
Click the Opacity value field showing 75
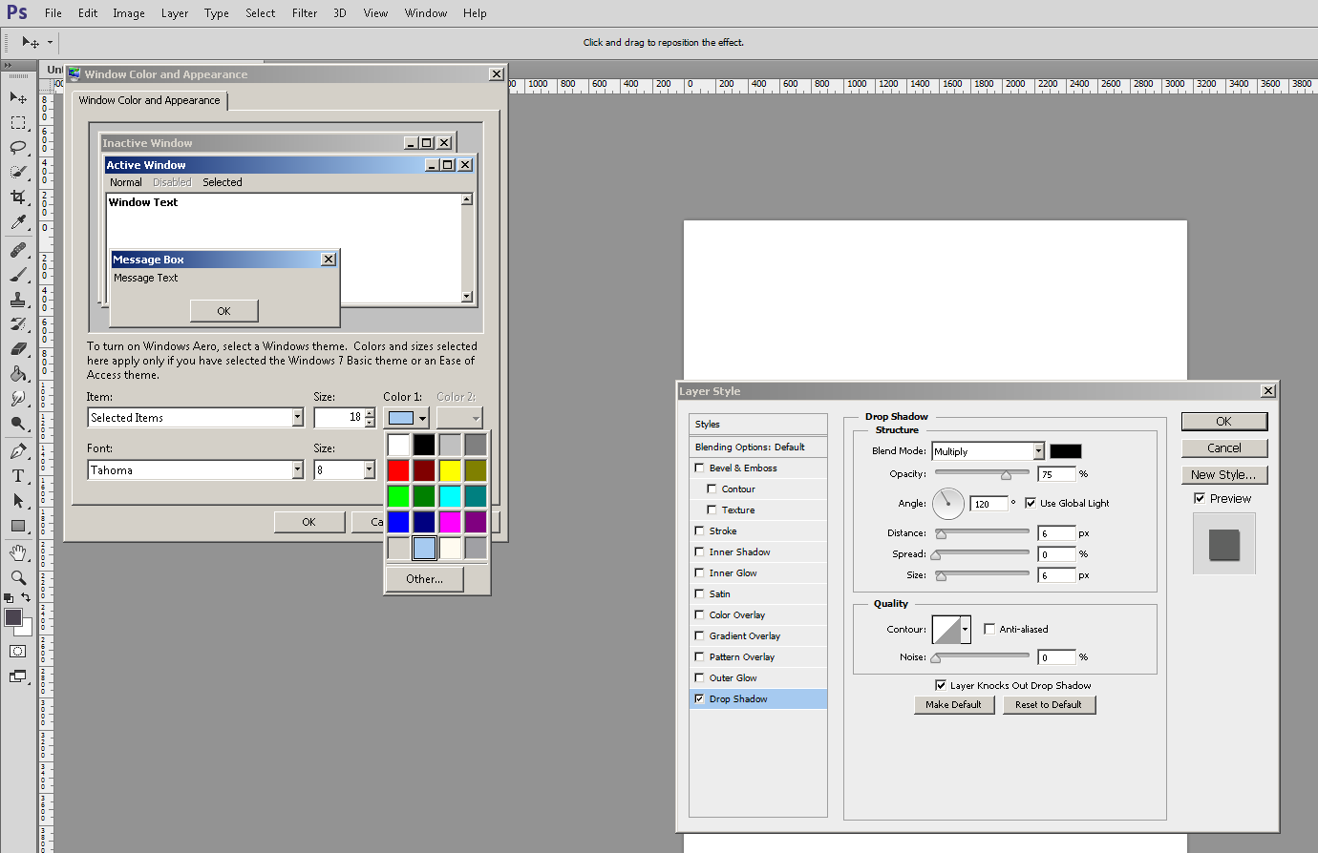tap(1056, 474)
